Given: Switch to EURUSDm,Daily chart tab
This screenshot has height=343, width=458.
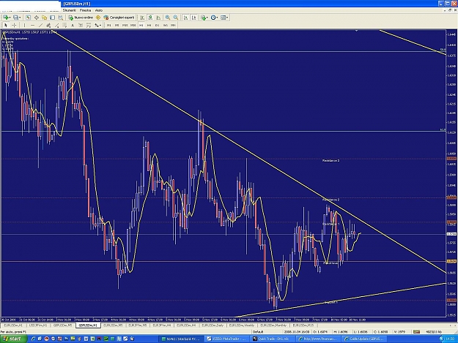Looking at the screenshot, I should coord(213,325).
